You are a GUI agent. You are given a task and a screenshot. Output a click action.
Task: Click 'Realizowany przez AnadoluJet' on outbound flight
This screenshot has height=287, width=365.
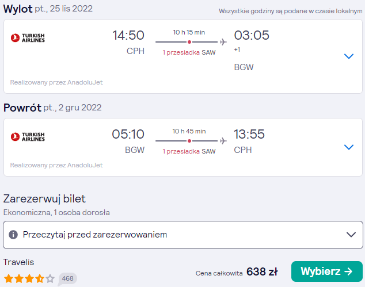click(56, 82)
